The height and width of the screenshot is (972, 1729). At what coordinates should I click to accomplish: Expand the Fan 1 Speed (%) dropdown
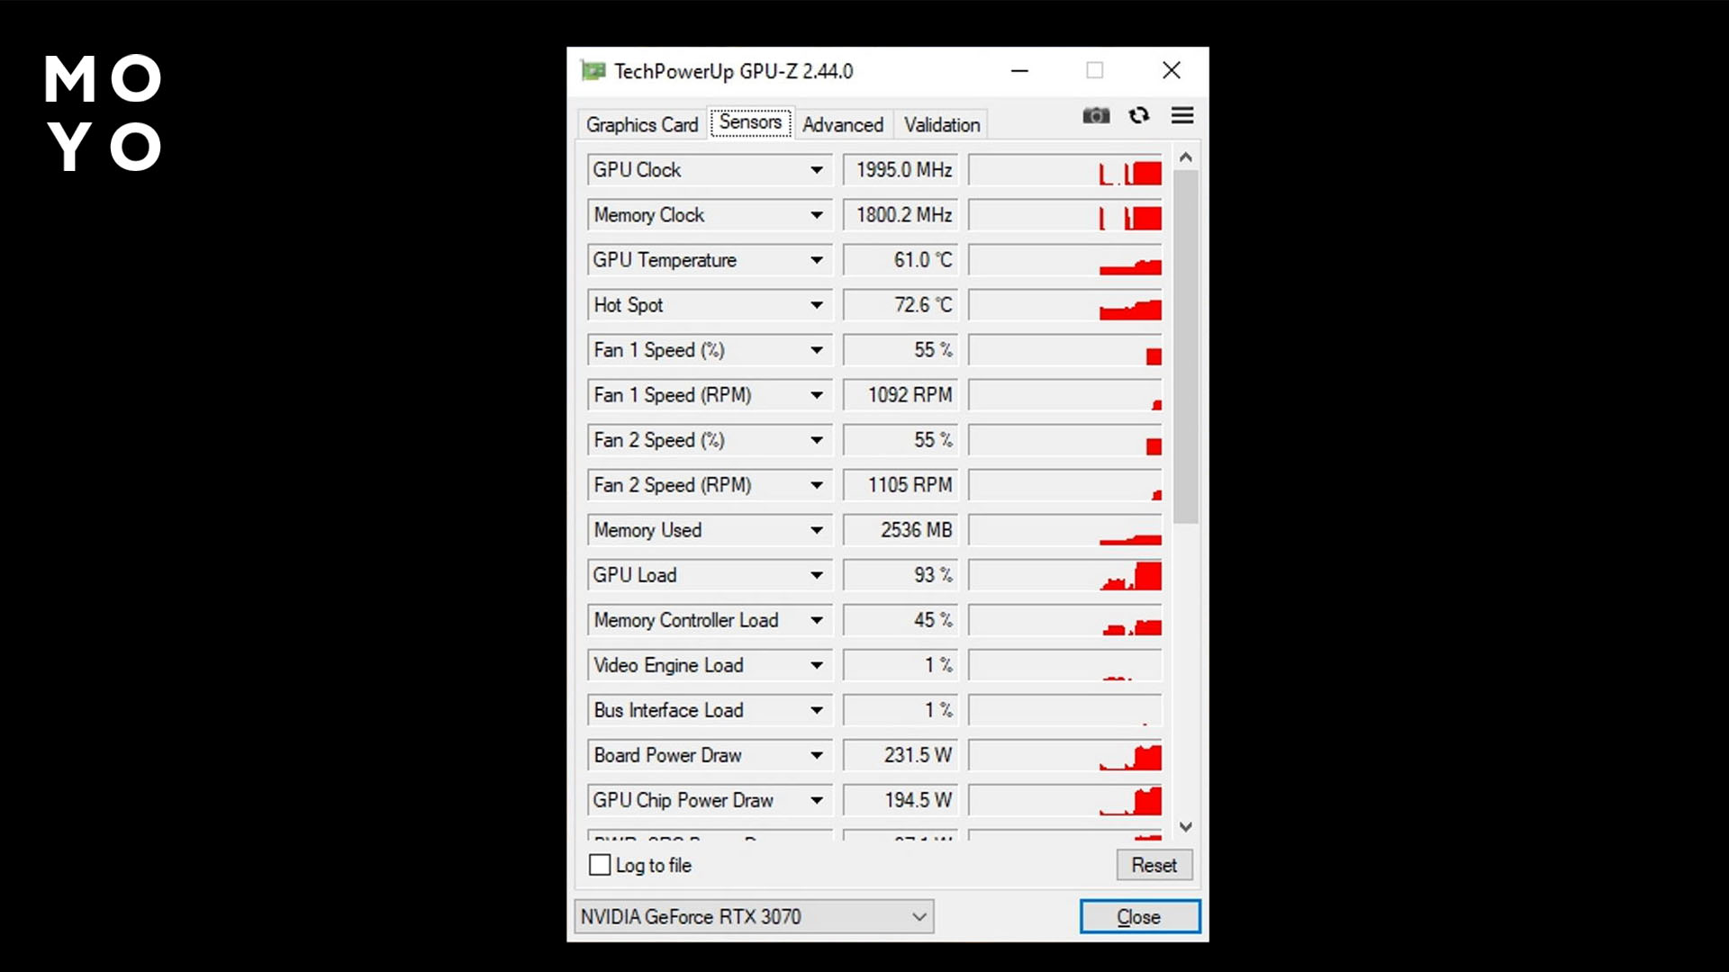tap(817, 350)
